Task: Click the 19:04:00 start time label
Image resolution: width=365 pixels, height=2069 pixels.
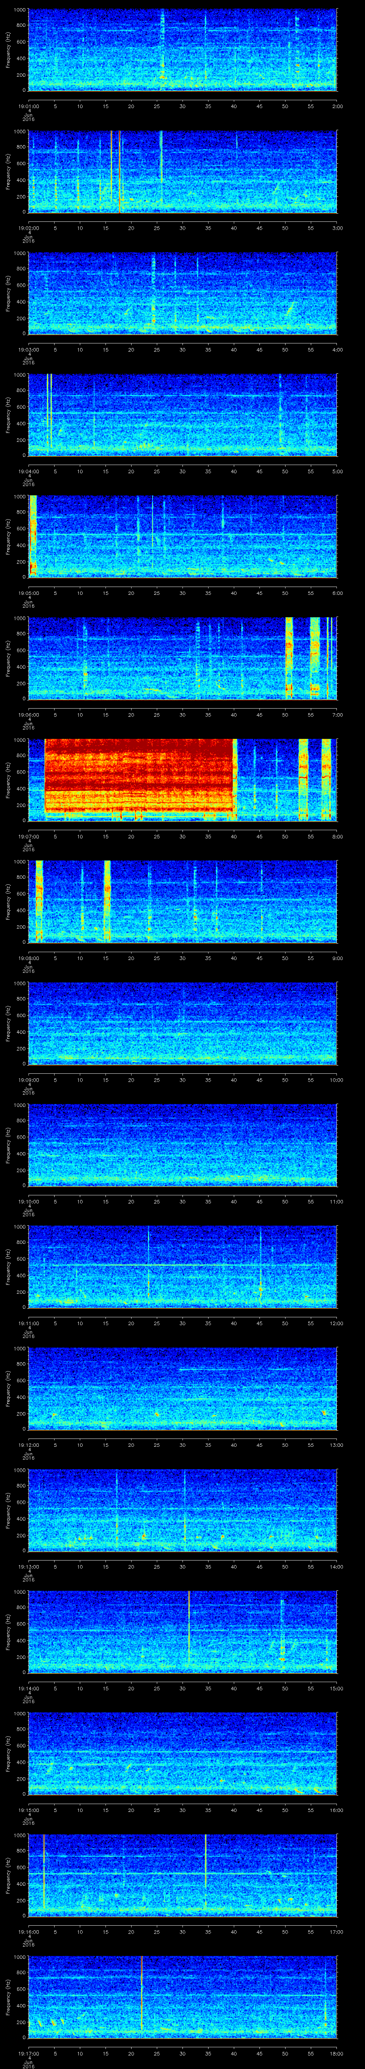Action: (28, 471)
